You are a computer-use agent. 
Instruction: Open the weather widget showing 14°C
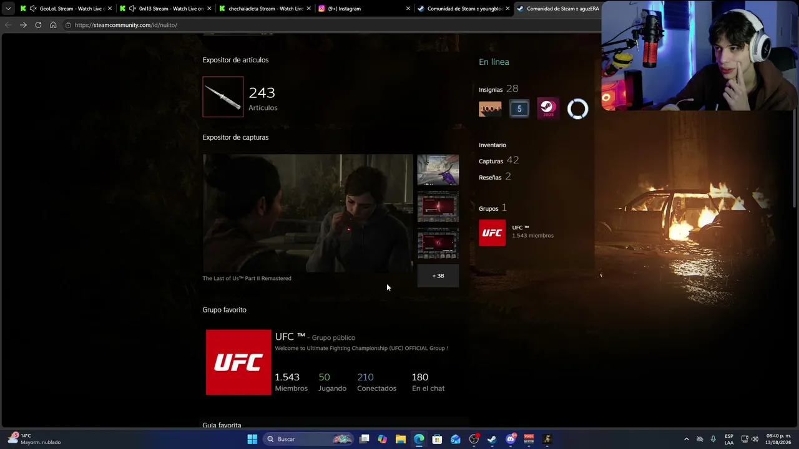coord(34,439)
